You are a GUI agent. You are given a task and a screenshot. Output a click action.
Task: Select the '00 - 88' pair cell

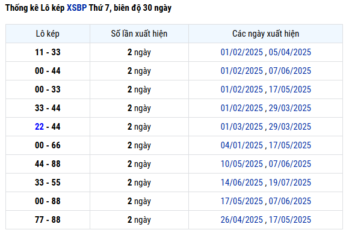(48, 201)
